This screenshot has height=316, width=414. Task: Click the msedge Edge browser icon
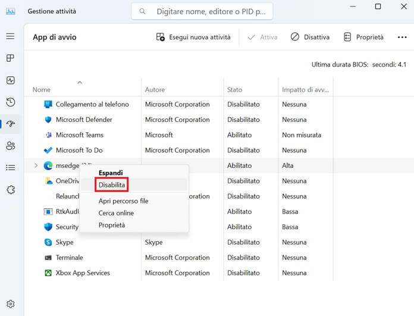tap(48, 165)
